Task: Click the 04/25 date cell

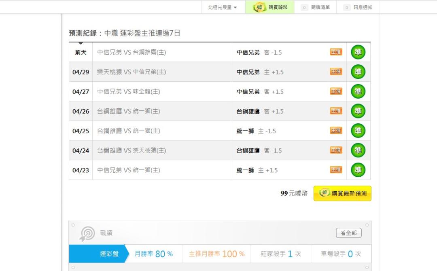Action: 81,131
